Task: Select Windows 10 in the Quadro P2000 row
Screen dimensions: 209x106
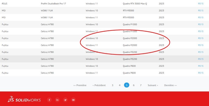Action: (x=92, y=38)
